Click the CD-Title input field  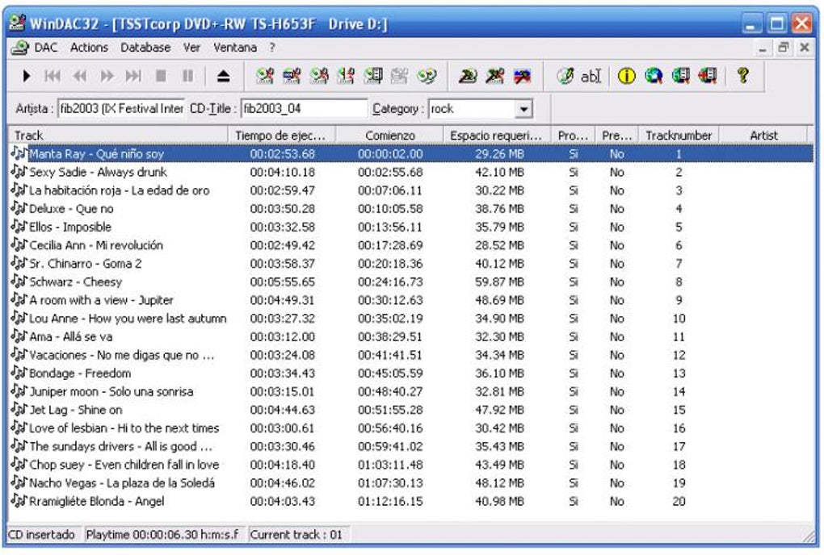(x=304, y=109)
